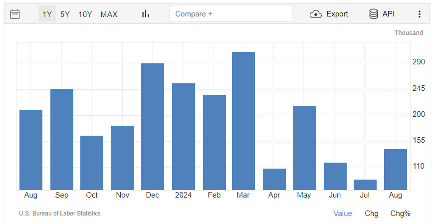The height and width of the screenshot is (222, 433).
Task: Open the chart type bar icon
Action: (146, 14)
